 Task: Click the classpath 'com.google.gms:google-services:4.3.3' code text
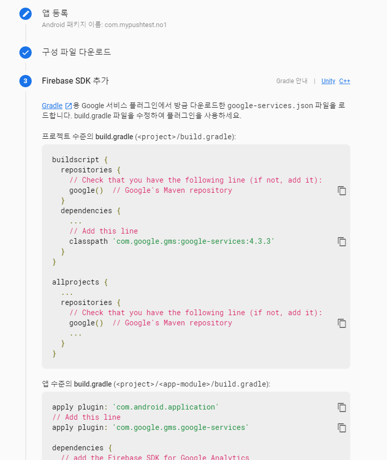pyautogui.click(x=172, y=241)
